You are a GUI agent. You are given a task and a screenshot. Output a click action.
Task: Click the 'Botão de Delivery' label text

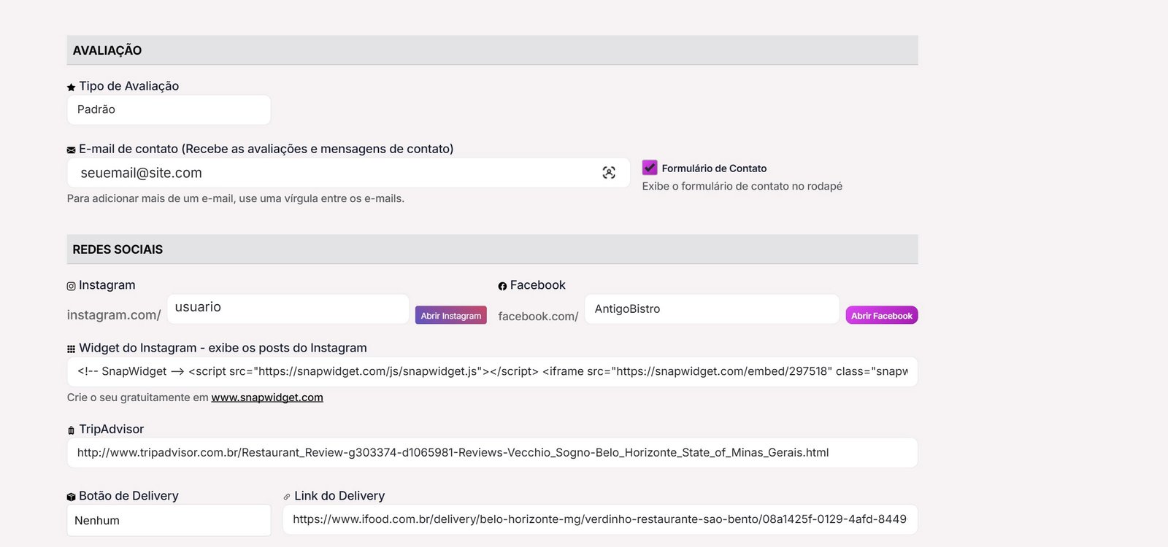coord(128,496)
